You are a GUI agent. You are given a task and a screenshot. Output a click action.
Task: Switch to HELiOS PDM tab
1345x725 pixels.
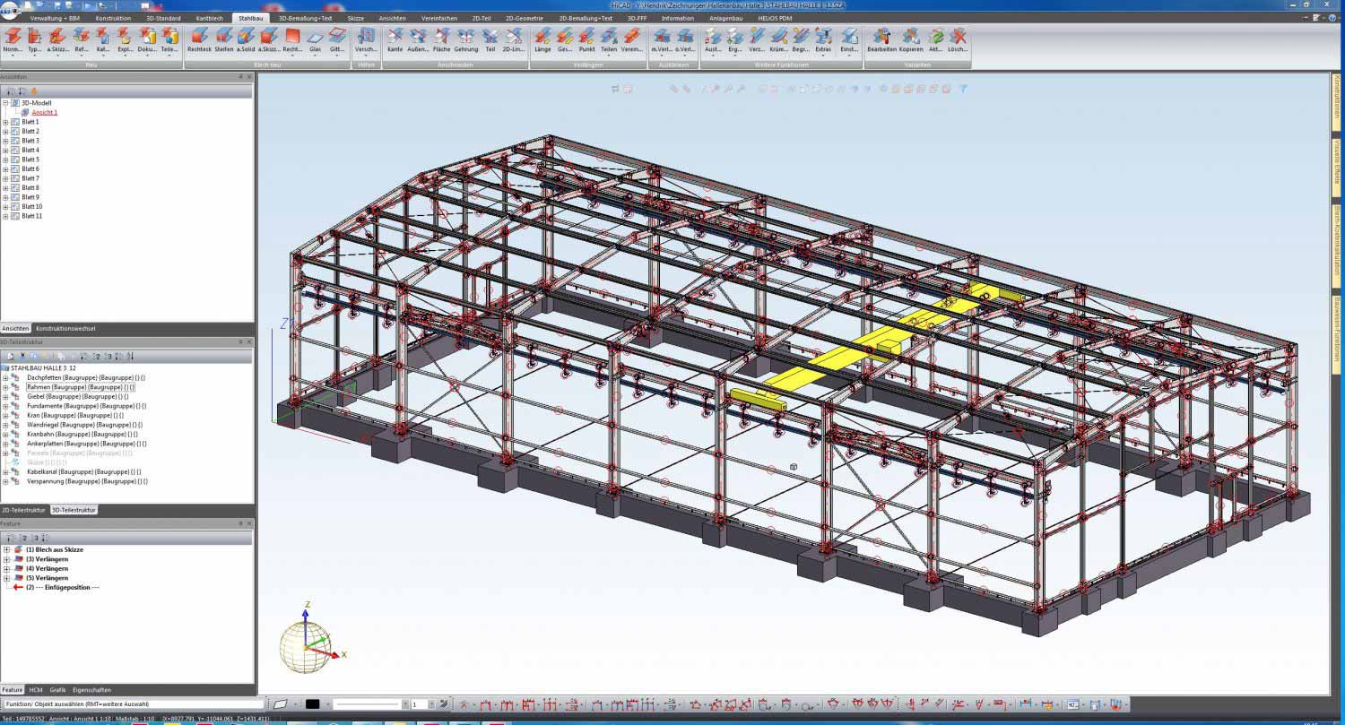[x=775, y=18]
